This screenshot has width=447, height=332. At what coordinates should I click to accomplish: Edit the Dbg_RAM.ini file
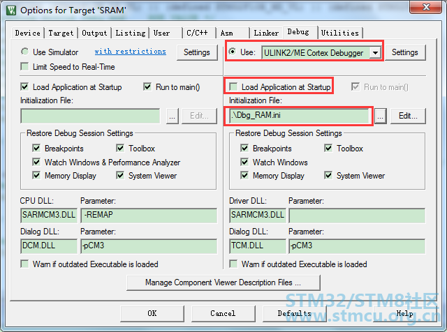point(408,116)
